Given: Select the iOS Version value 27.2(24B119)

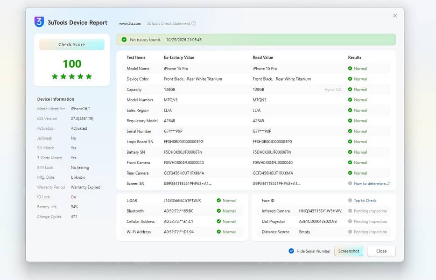Looking at the screenshot, I should [82, 119].
